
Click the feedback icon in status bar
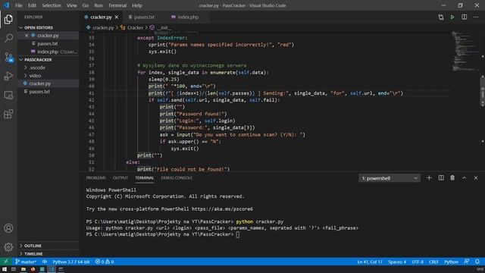coord(467,262)
